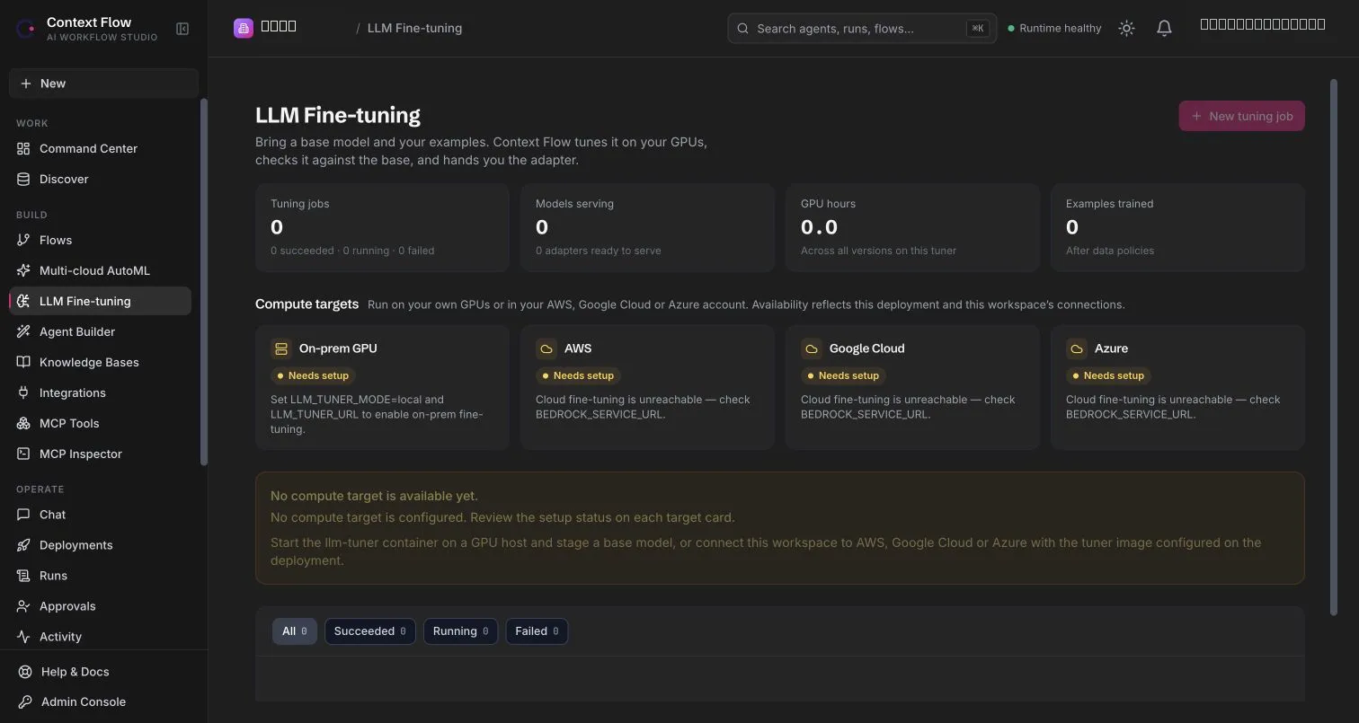Screen dimensions: 1359x723
Task: Open Help & Docs
Action: point(103,672)
